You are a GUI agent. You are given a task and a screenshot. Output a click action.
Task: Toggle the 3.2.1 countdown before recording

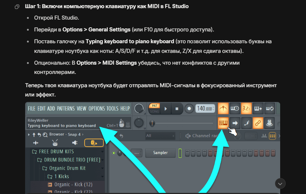pyautogui.click(x=246, y=108)
